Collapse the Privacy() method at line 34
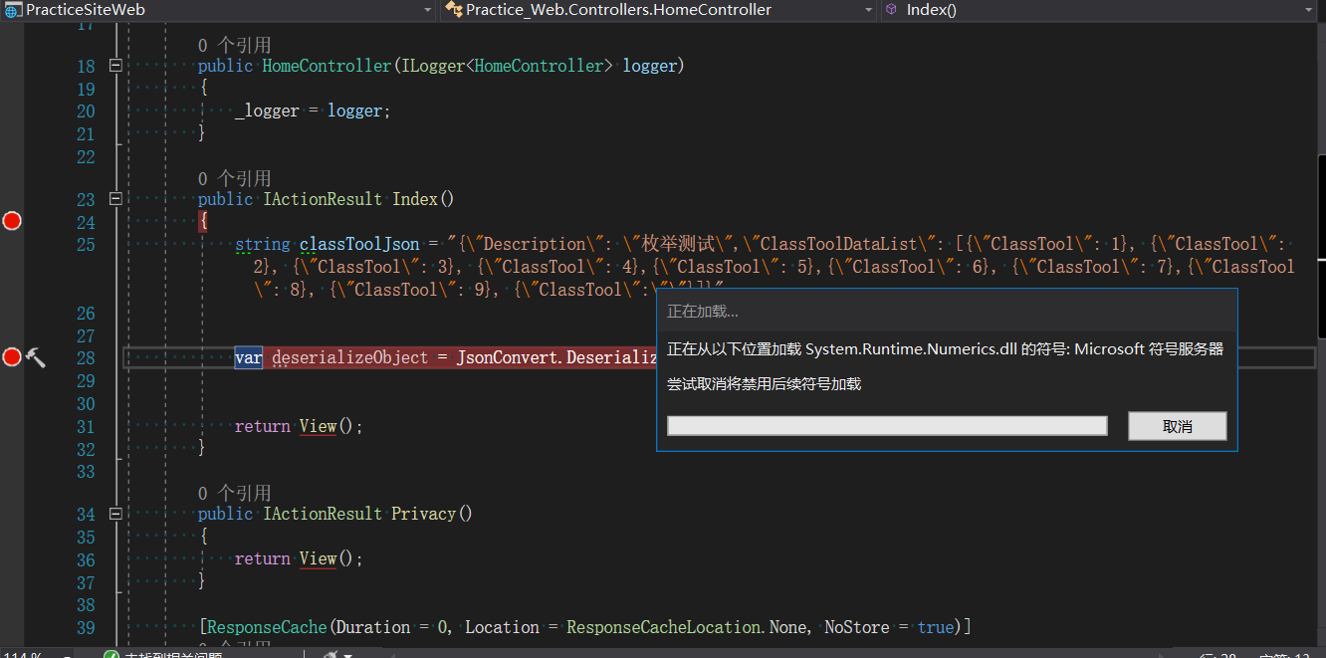Screen dimensions: 1326x658 (x=115, y=513)
